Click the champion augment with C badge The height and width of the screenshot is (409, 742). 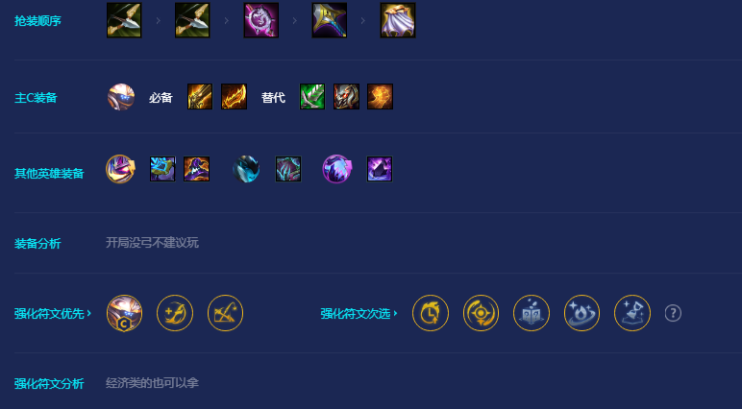click(124, 313)
